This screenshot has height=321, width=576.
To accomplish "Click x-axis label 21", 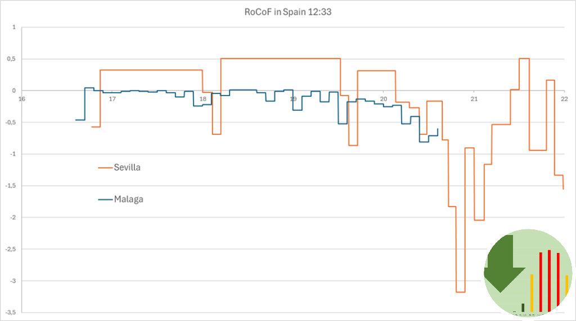I will point(474,99).
